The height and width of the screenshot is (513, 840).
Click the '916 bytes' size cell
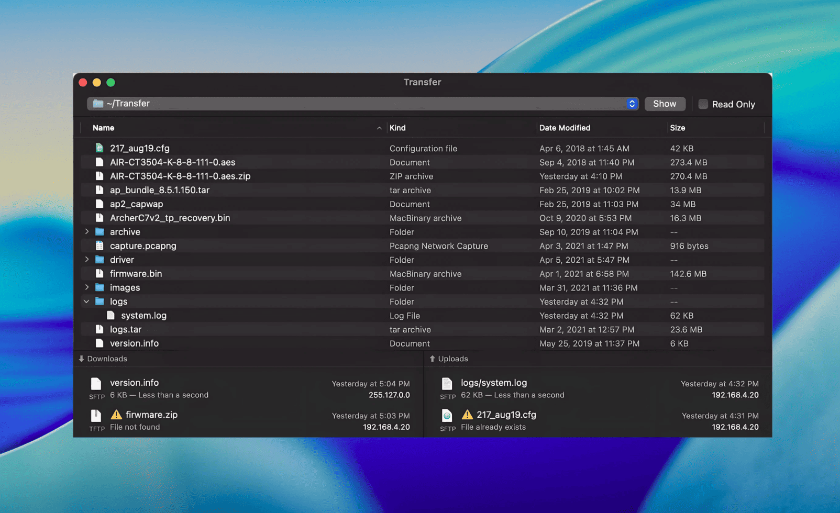pos(689,246)
